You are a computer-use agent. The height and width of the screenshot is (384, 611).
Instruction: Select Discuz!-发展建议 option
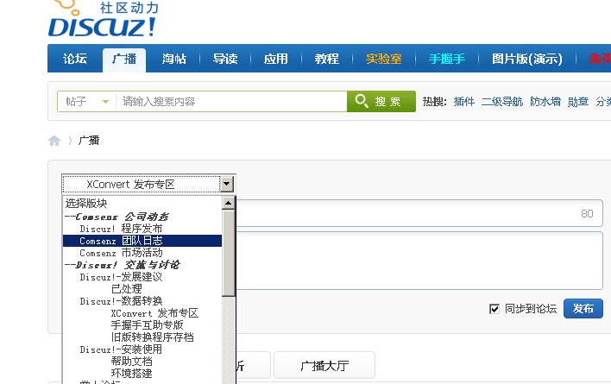[142, 277]
